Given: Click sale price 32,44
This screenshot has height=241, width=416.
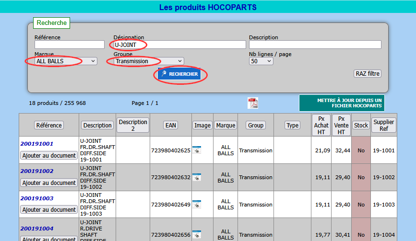Looking at the screenshot, I should point(343,150).
